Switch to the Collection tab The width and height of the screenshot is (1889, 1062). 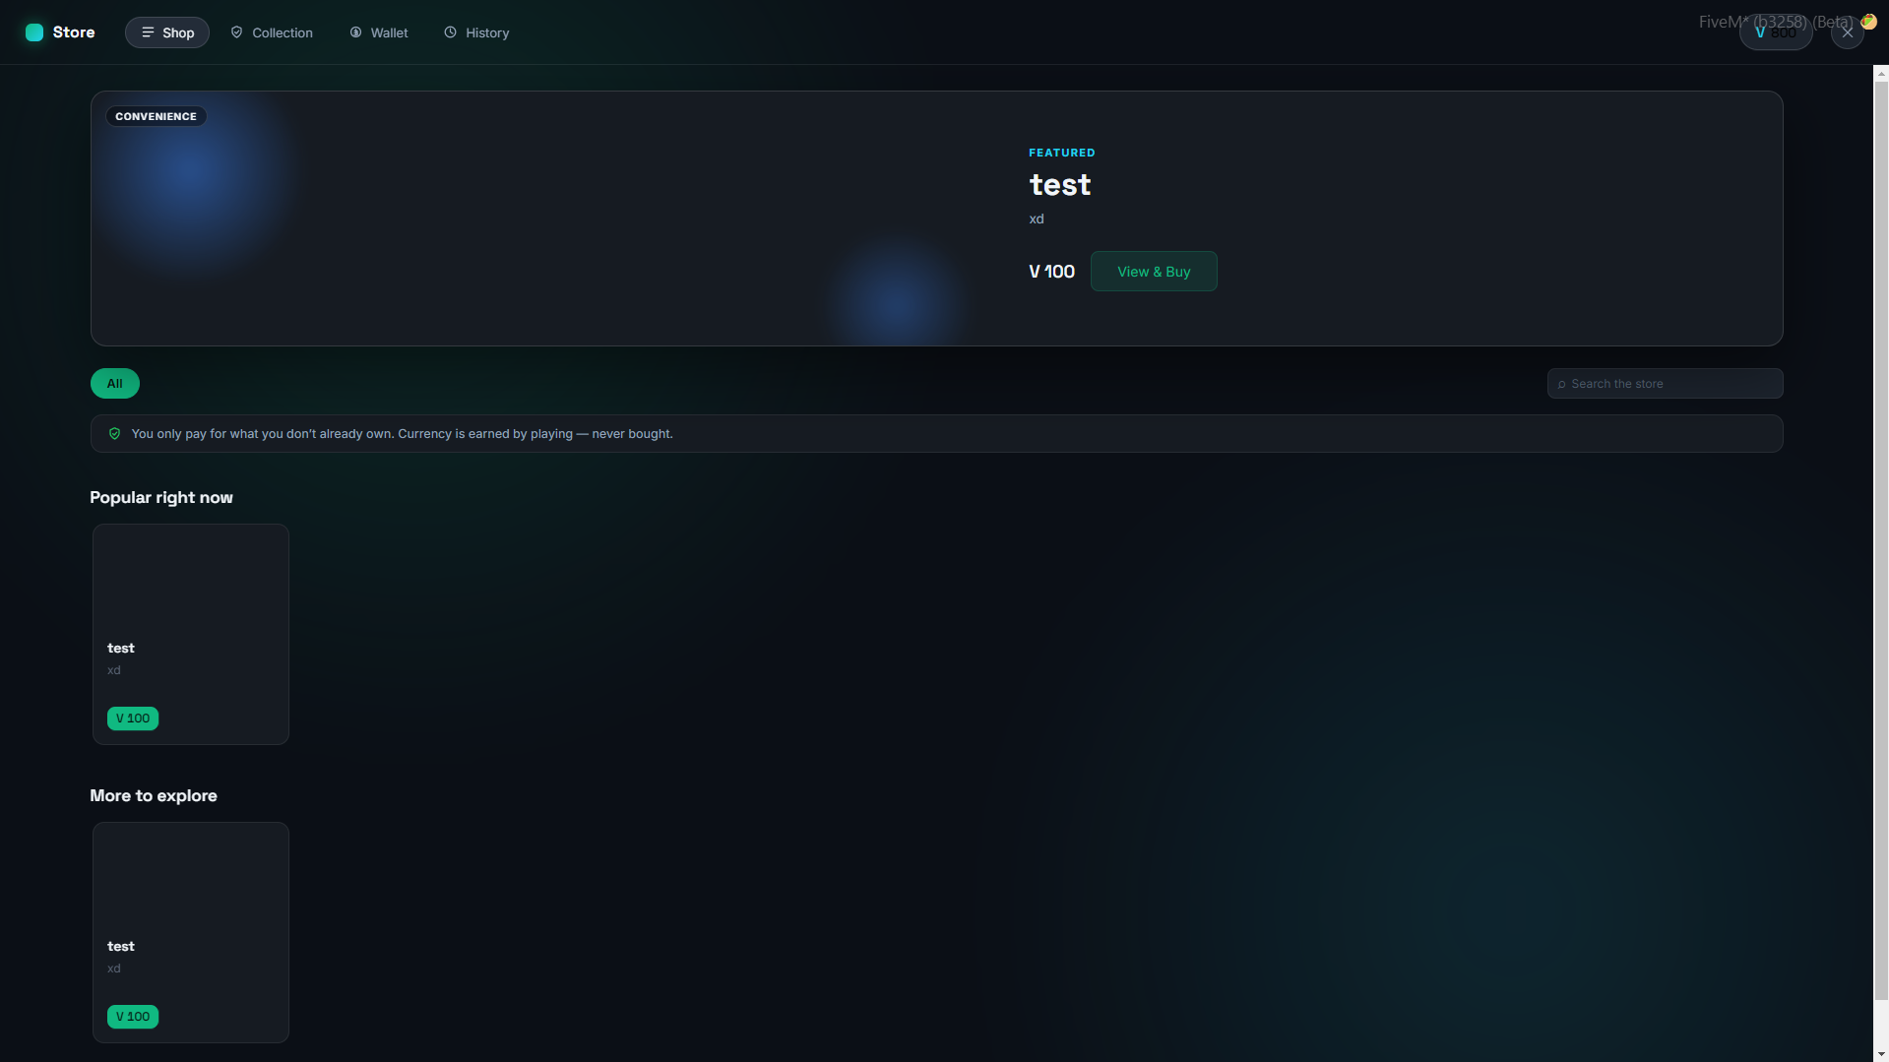pos(272,32)
